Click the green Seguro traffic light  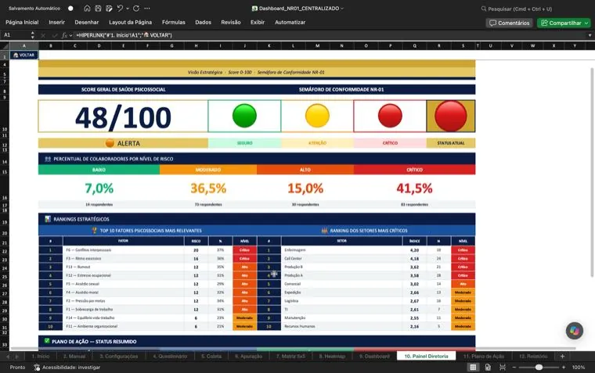coord(244,116)
